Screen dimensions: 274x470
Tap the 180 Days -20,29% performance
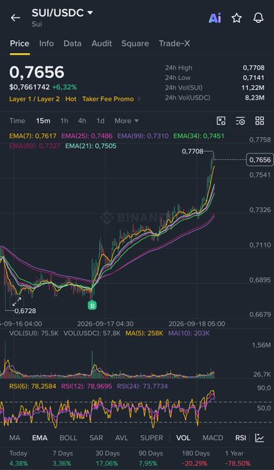pos(196,458)
